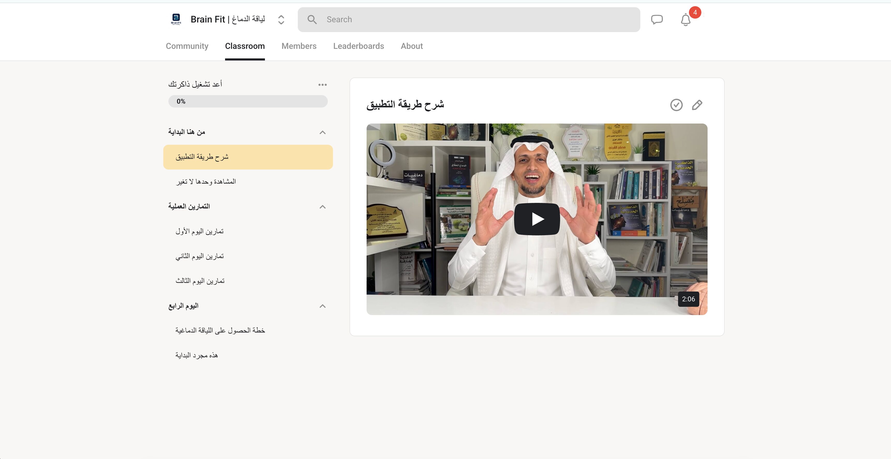Open the Leaderboards tab
The image size is (891, 459).
coord(359,46)
